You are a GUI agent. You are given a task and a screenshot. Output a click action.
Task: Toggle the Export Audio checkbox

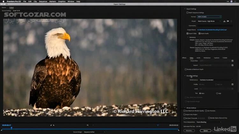click(199, 33)
